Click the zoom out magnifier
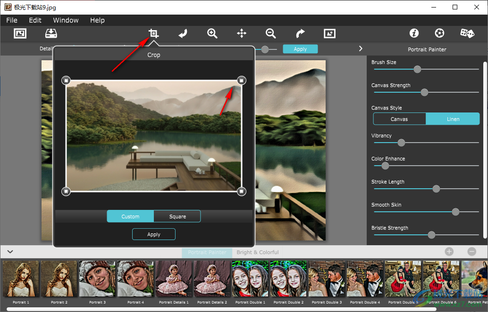The width and height of the screenshot is (488, 312). [271, 33]
